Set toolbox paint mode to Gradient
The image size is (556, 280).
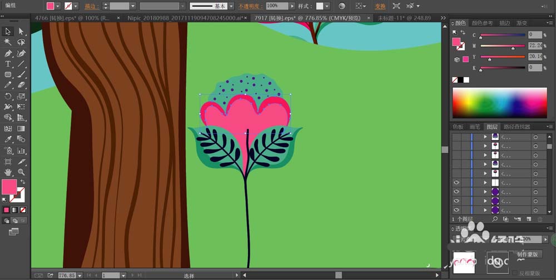[14, 210]
